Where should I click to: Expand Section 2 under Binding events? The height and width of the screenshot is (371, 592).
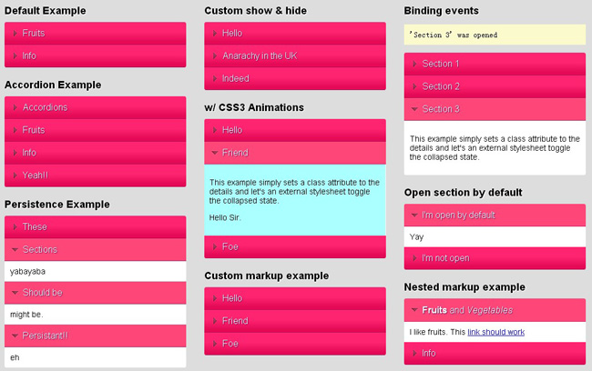coord(441,86)
